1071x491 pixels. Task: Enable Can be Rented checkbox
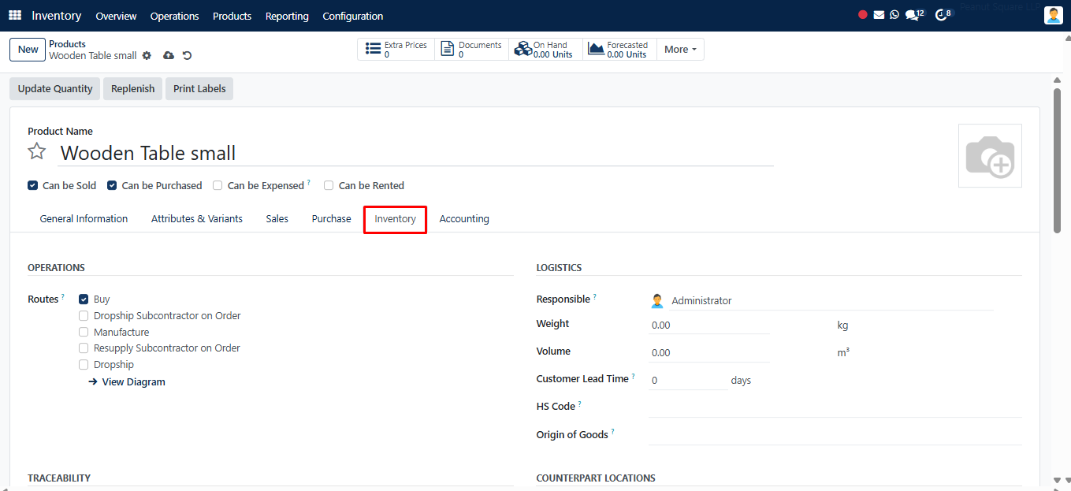[329, 186]
